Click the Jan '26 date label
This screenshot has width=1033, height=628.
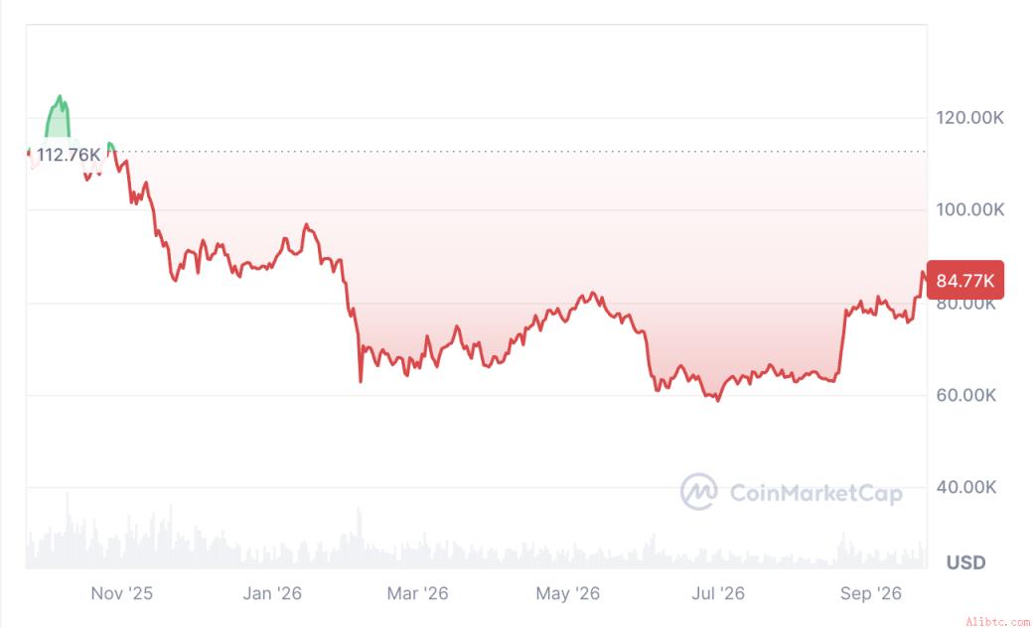[x=272, y=593]
